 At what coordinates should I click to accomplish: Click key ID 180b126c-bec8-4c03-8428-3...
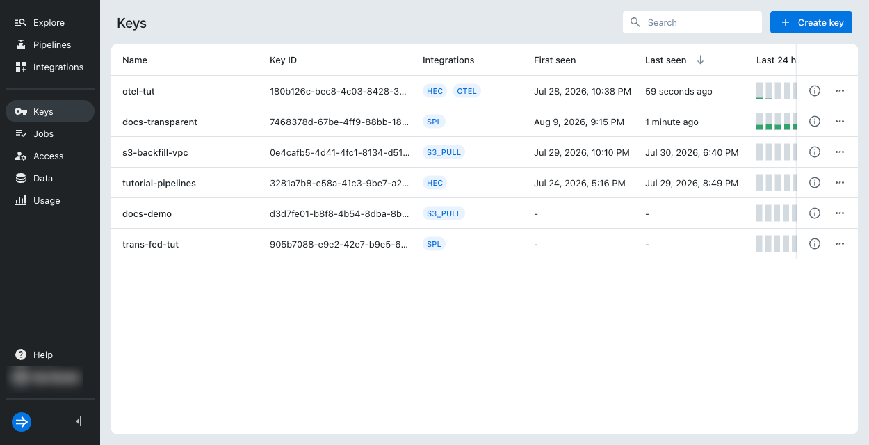pos(339,91)
